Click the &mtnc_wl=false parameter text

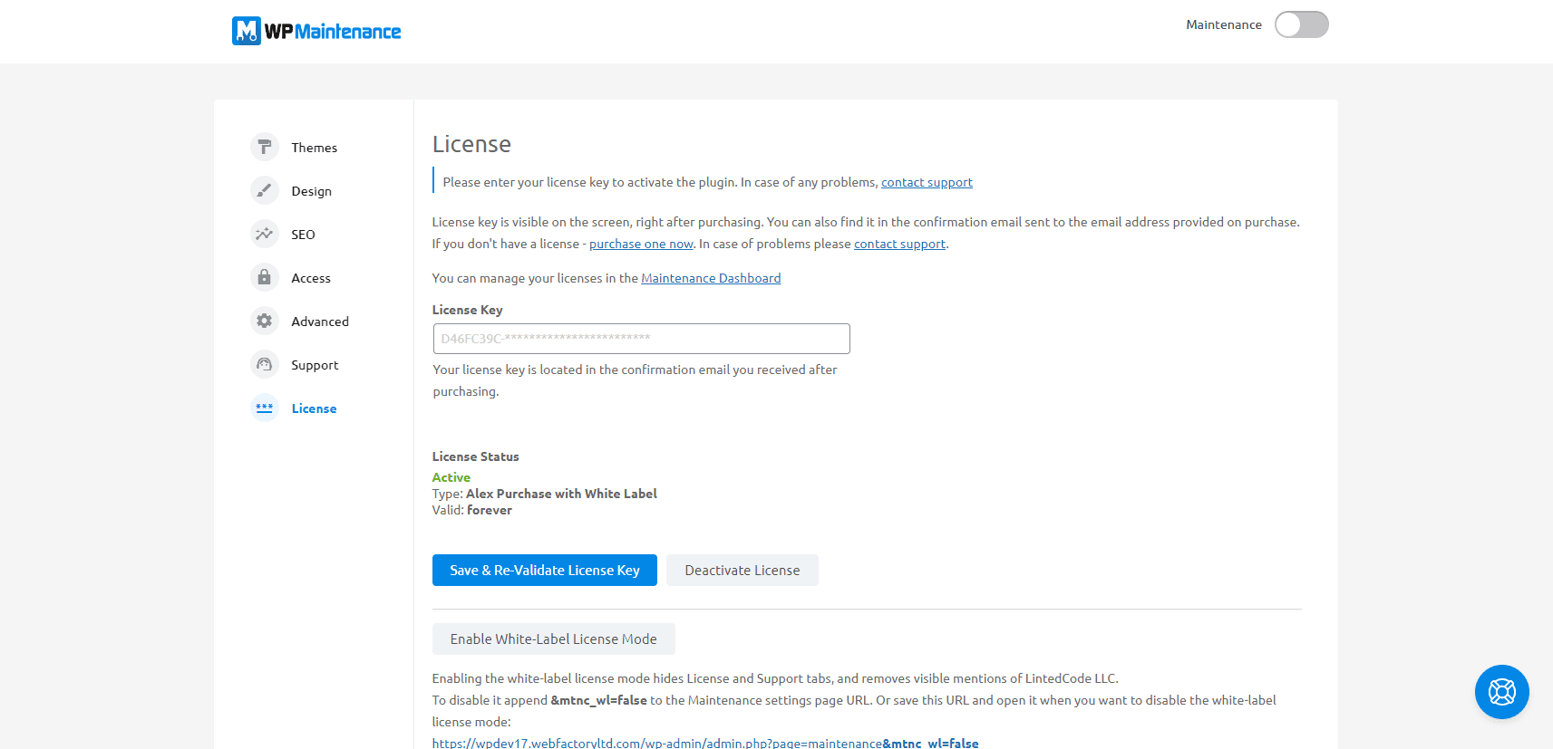(599, 700)
